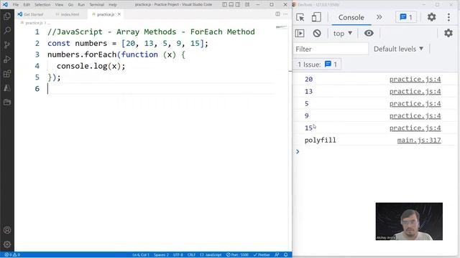Open practice.js:4 link beside 9
460x258 pixels.
pos(415,116)
